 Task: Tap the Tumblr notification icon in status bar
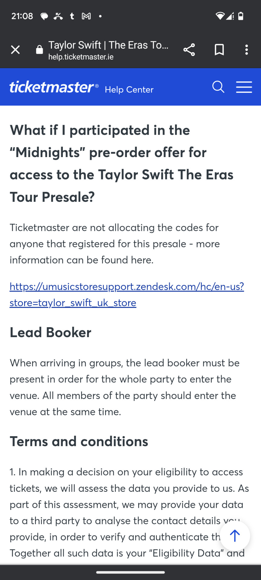(x=72, y=16)
